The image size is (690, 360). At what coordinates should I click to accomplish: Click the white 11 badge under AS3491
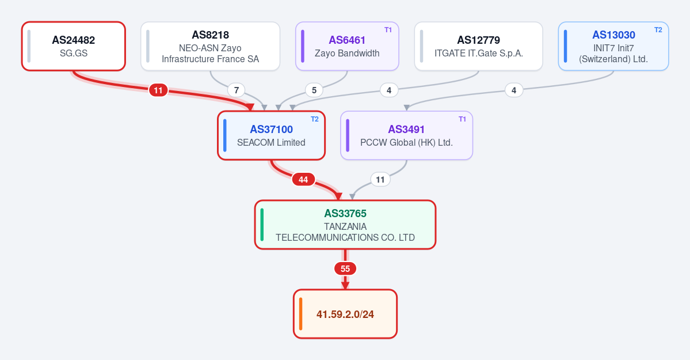(380, 179)
